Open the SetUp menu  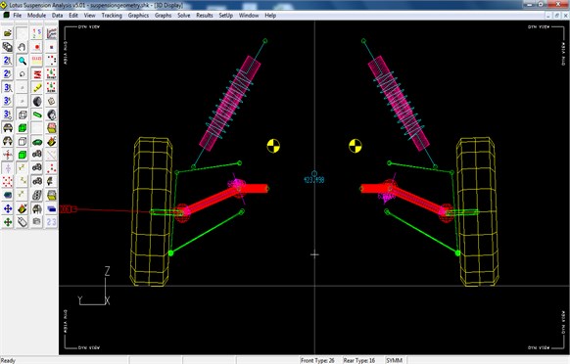225,16
